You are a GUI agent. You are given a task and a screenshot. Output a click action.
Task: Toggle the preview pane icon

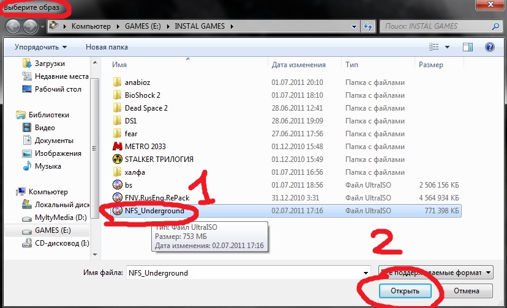pyautogui.click(x=468, y=47)
